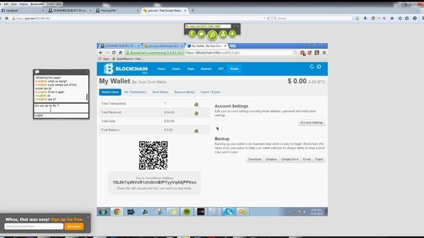Open Firefox hamburger menu
The height and width of the screenshot is (238, 424).
(x=423, y=19)
